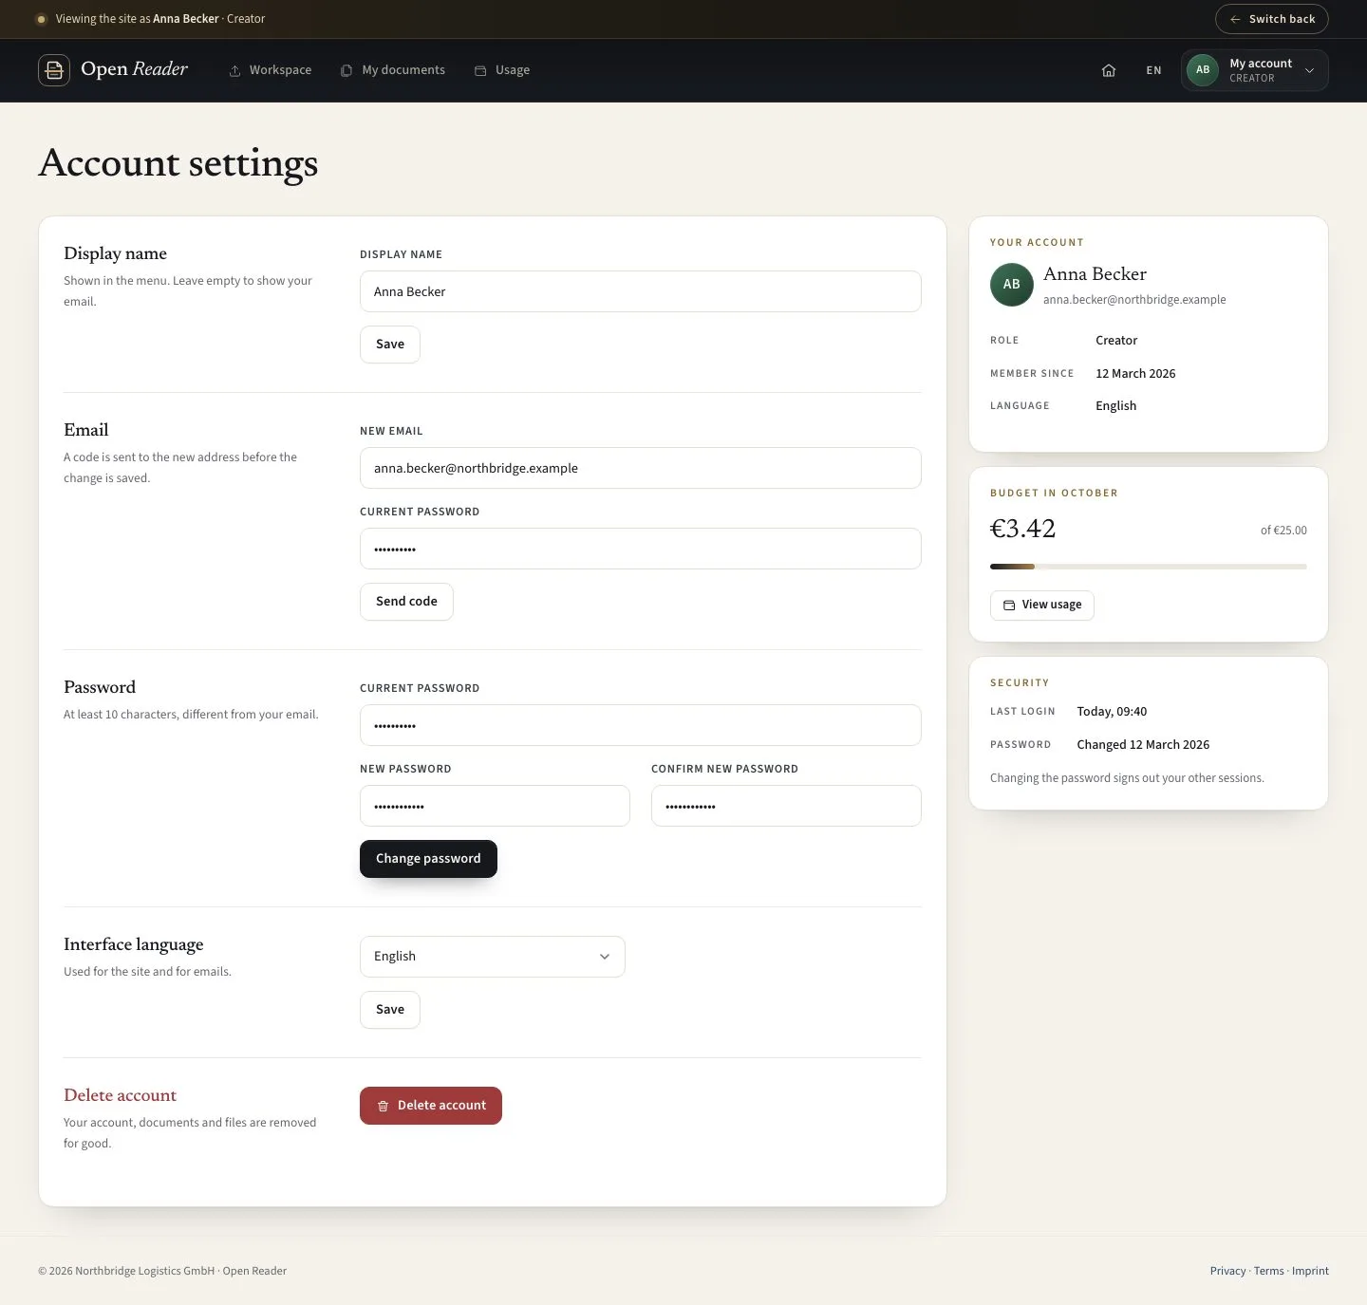Open the My account dropdown menu
The height and width of the screenshot is (1305, 1367).
click(1254, 70)
